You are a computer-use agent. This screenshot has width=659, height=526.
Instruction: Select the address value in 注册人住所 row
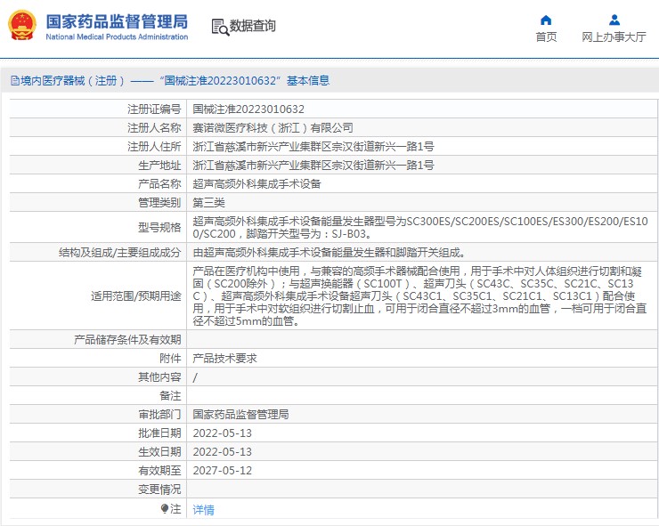pos(313,147)
